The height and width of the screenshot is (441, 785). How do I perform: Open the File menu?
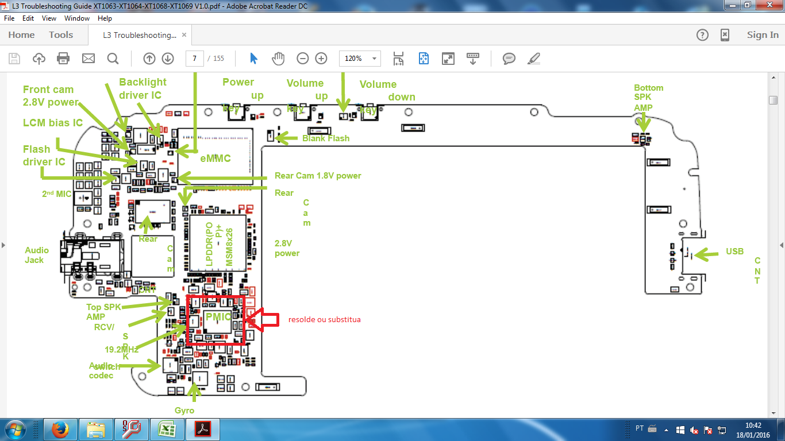click(x=9, y=18)
